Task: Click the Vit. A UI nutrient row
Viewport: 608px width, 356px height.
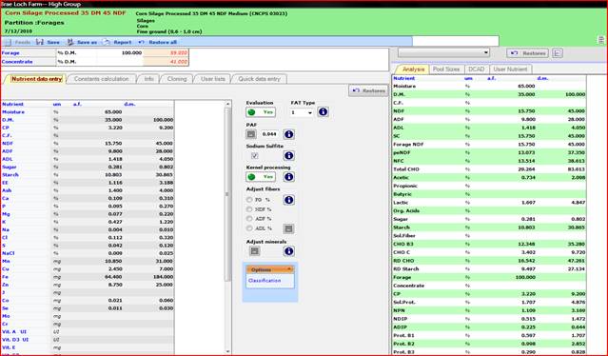Action: pos(88,332)
